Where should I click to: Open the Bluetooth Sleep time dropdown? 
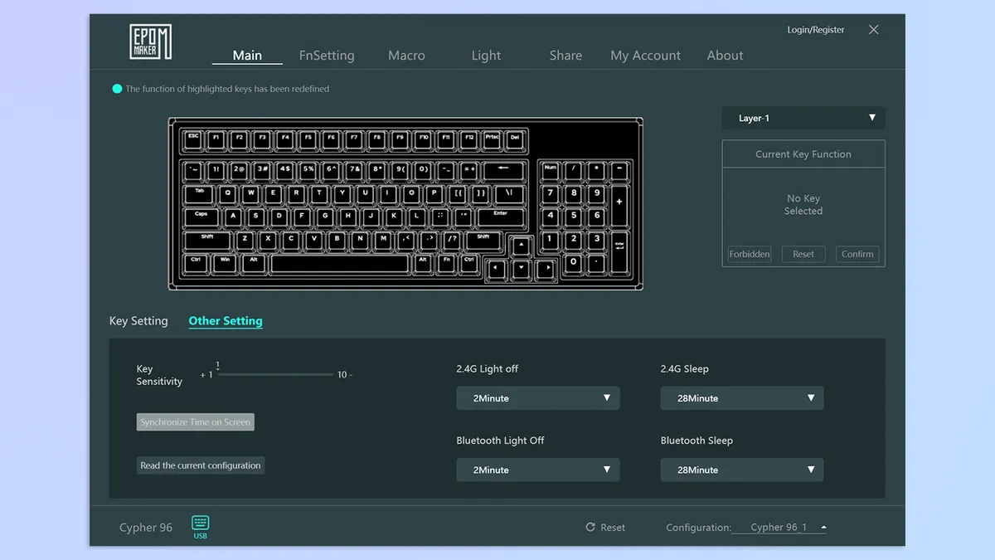pos(741,470)
